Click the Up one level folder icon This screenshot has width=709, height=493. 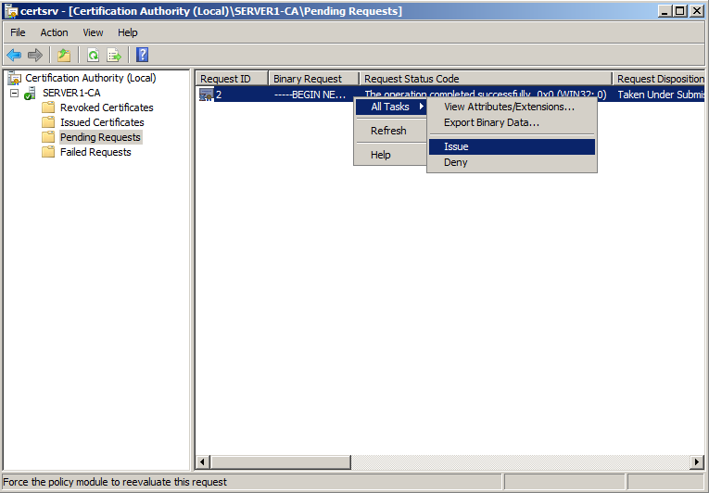pos(64,55)
